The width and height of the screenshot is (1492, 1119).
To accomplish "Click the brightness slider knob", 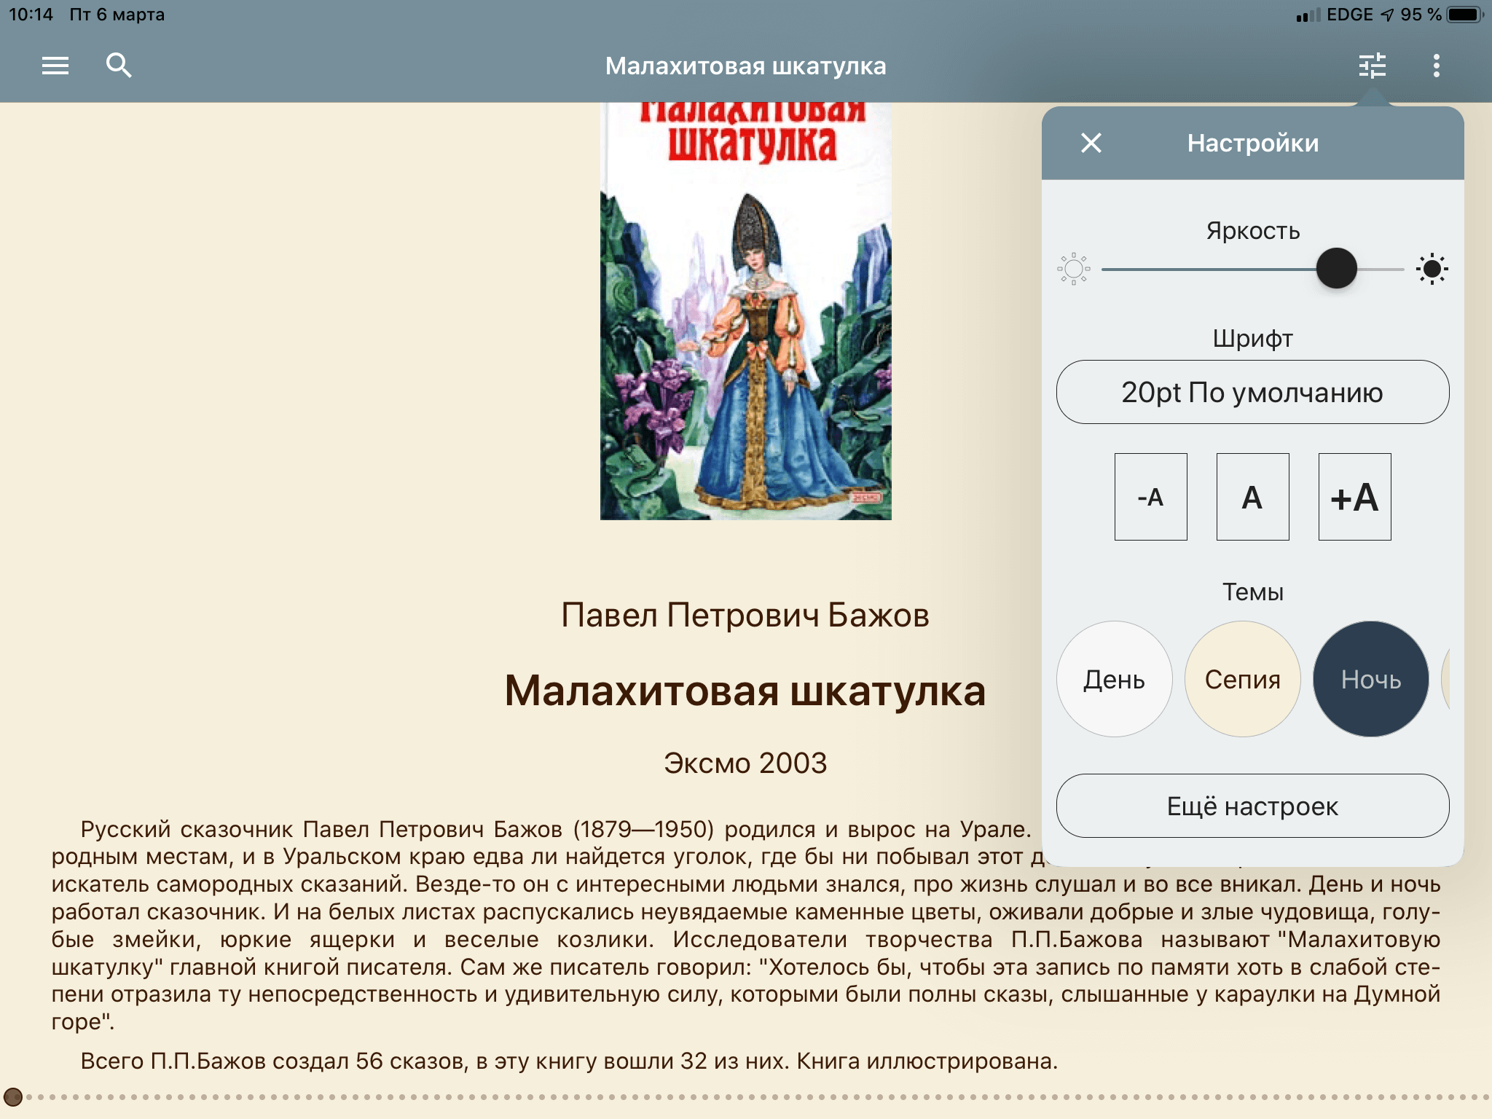I will (1336, 269).
